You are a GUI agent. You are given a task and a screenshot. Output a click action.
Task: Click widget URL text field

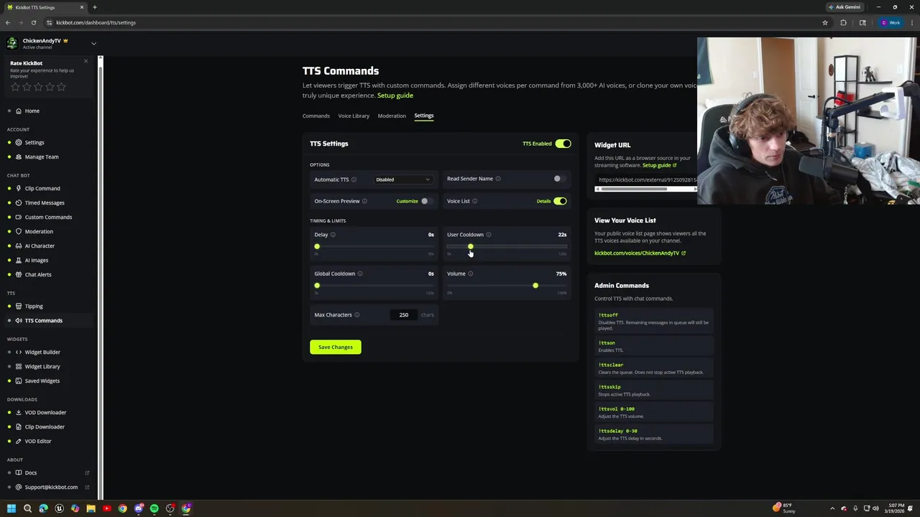645,180
